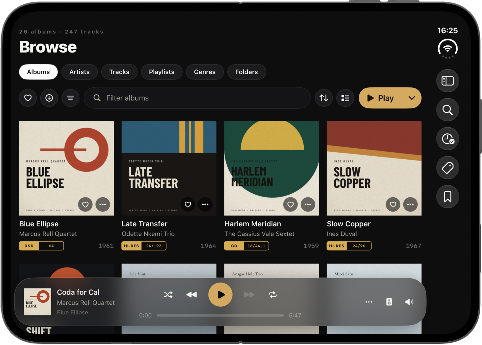Expand the Play button dropdown chevron
The height and width of the screenshot is (345, 482).
412,98
